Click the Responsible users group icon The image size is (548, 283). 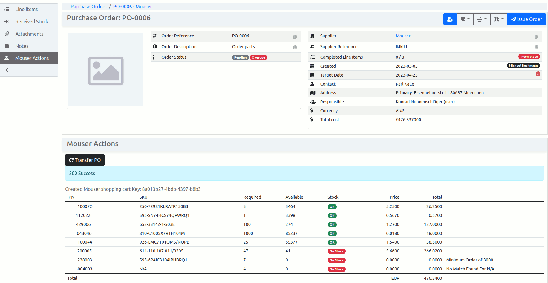[313, 102]
